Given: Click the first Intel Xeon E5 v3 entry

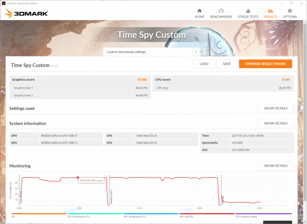Looking at the screenshot, I should (x=147, y=136).
